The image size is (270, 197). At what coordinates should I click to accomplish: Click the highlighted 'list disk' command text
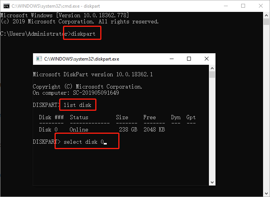[77, 105]
